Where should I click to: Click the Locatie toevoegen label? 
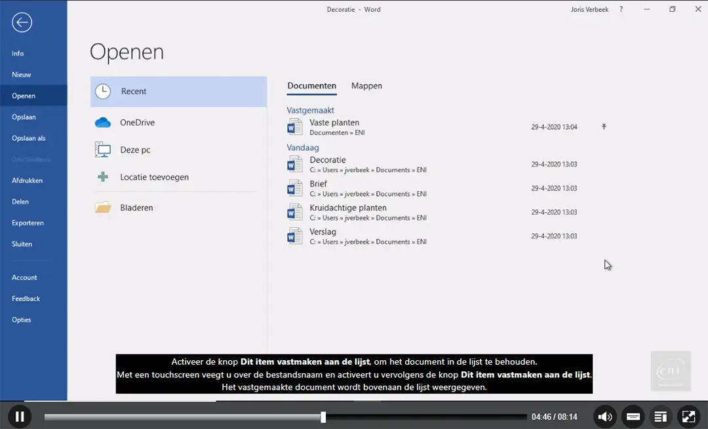pos(155,177)
